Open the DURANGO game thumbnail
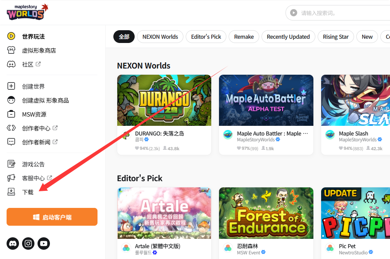The height and width of the screenshot is (259, 390). pos(164,100)
